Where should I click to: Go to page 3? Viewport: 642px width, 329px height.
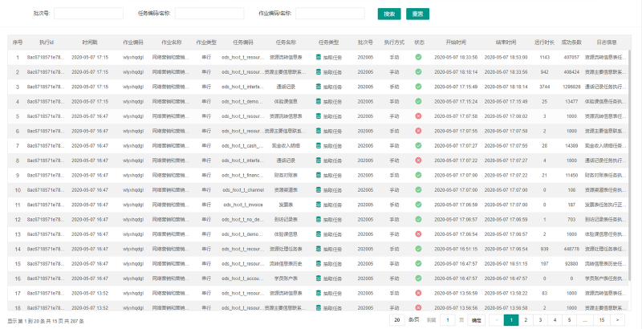(x=539, y=320)
